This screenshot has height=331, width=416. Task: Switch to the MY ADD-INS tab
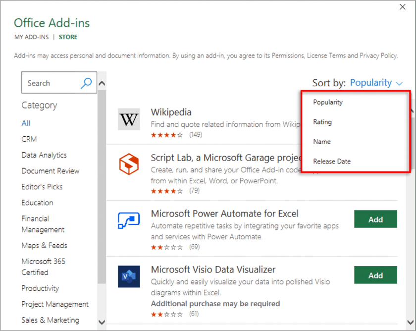click(x=32, y=37)
